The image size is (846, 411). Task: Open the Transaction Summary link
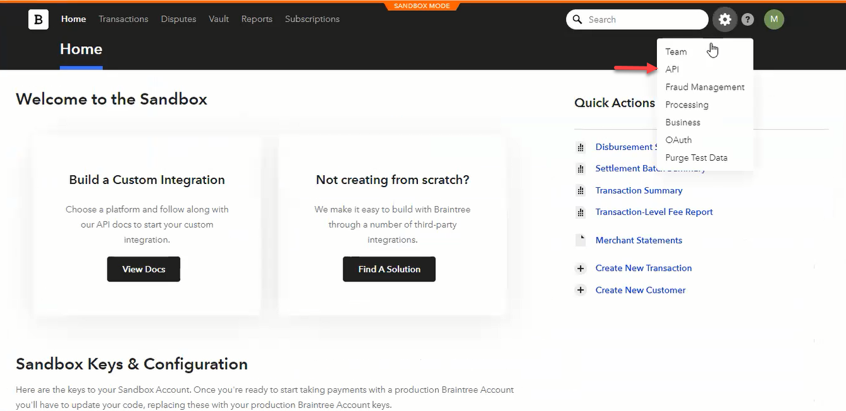point(639,191)
